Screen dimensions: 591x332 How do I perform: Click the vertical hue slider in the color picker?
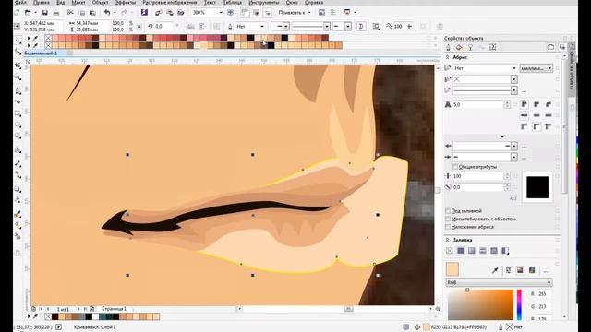pyautogui.click(x=519, y=304)
